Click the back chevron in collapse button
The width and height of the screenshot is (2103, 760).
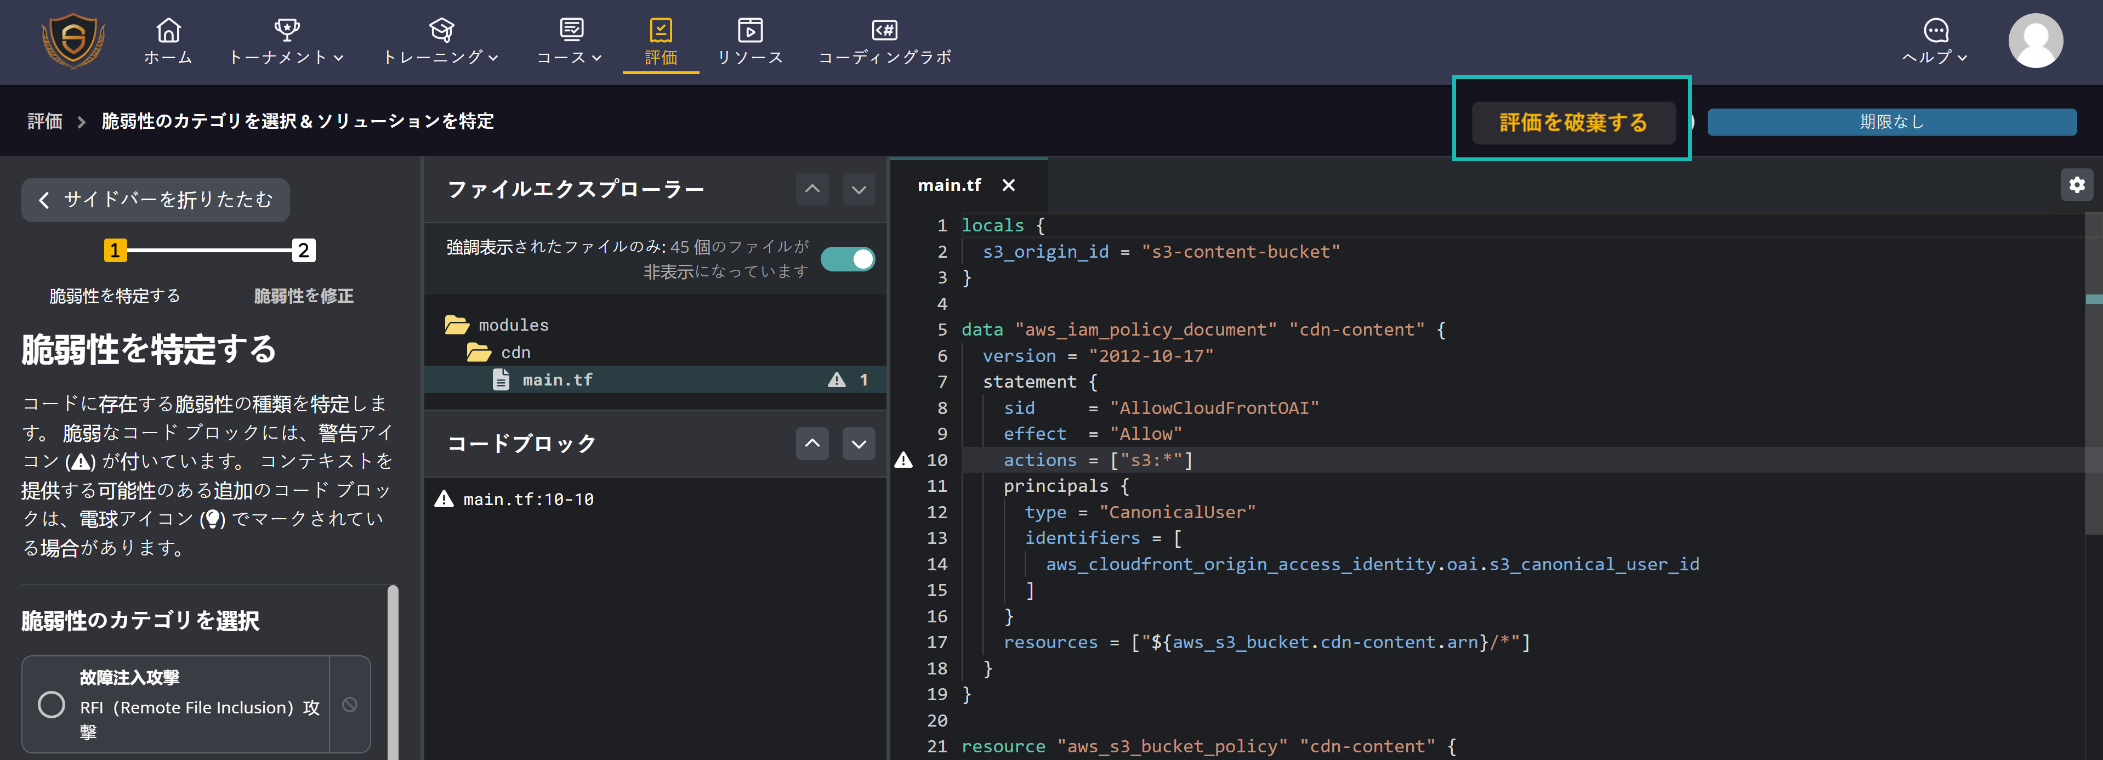click(x=44, y=200)
